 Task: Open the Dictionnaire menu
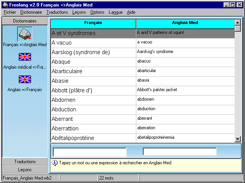(31, 12)
